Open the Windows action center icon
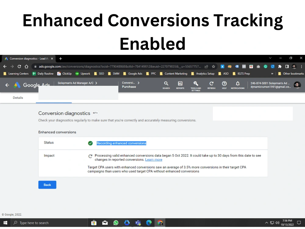The width and height of the screenshot is (305, 229). [299, 223]
